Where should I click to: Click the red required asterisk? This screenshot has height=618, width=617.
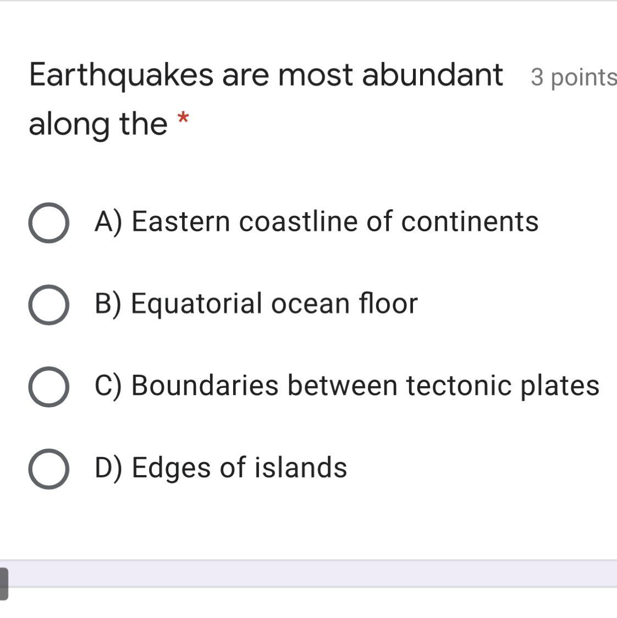pyautogui.click(x=183, y=119)
